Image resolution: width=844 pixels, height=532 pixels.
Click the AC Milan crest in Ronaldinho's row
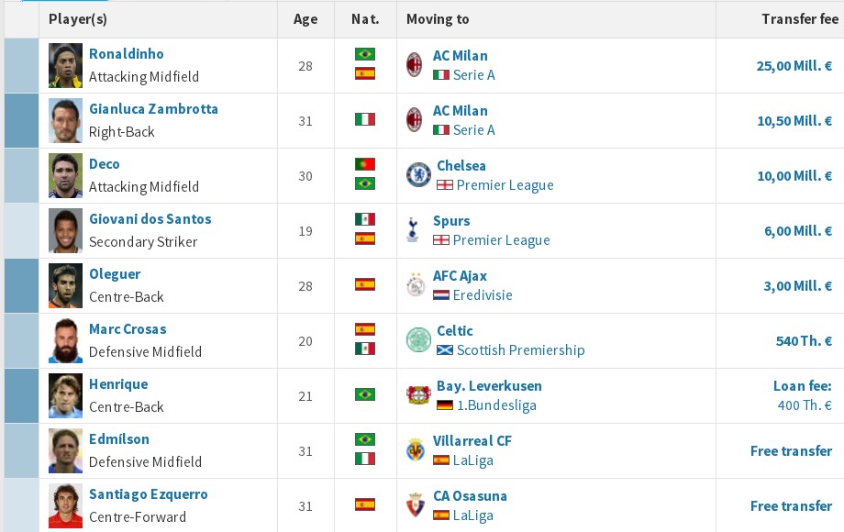click(x=415, y=64)
